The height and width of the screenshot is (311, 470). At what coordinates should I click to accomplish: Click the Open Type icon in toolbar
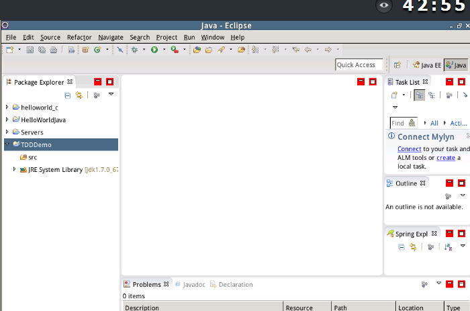(197, 50)
